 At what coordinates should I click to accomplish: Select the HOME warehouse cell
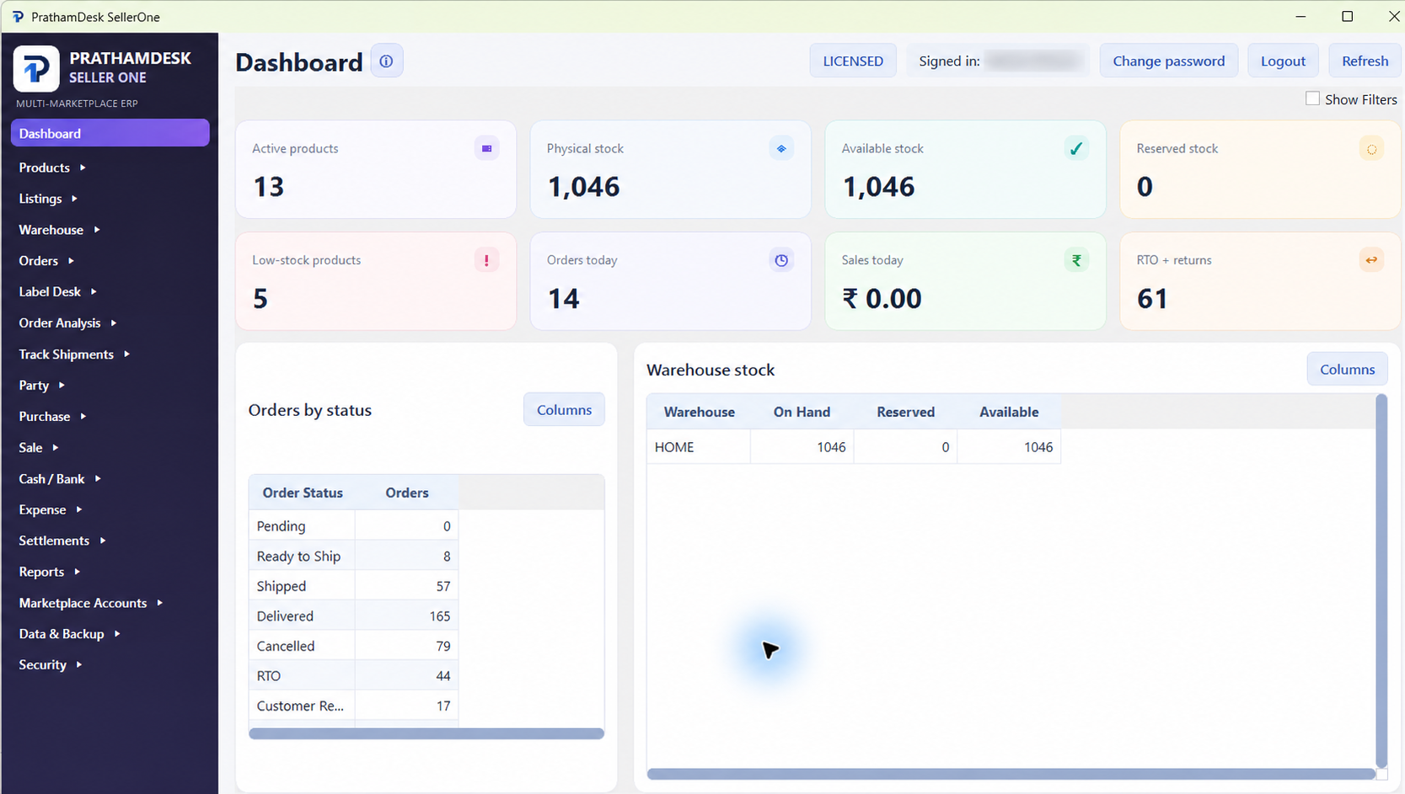(699, 447)
